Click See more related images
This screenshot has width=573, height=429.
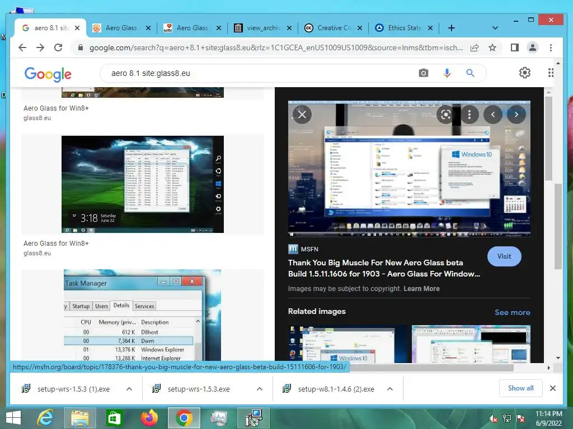[x=513, y=312]
